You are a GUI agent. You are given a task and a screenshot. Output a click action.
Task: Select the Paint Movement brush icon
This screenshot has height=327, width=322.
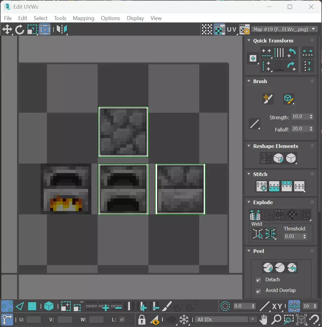pyautogui.click(x=268, y=99)
